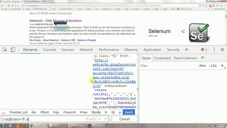Show more DevTools tabs chevron
The image size is (227, 128).
187,50
